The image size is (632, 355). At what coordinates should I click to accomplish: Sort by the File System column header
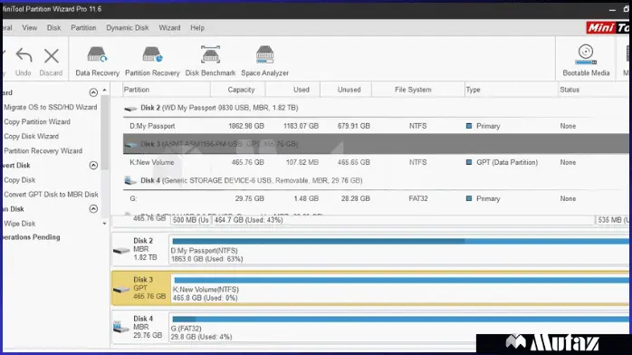pyautogui.click(x=417, y=90)
